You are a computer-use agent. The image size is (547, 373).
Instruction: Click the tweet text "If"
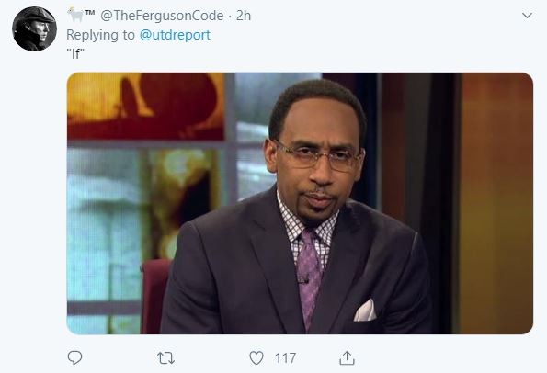[x=75, y=53]
